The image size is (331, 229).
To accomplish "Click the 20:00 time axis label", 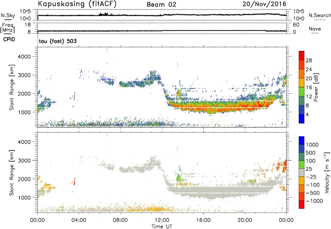I will pyautogui.click(x=245, y=220).
